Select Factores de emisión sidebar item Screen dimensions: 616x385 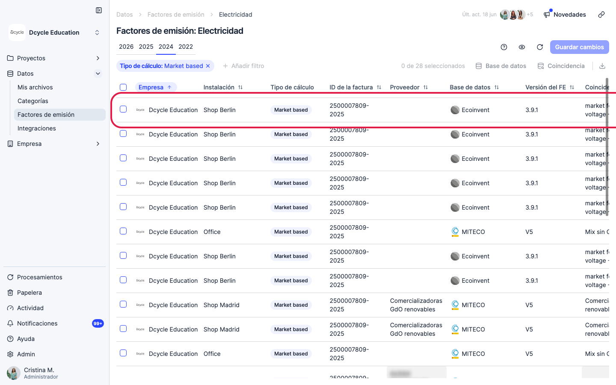[60, 115]
